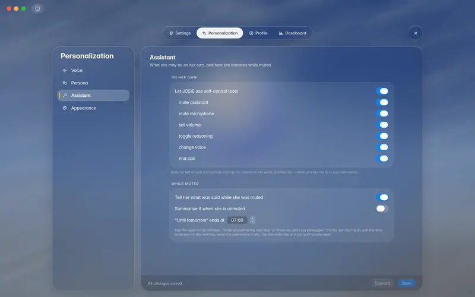
Task: Click the macOS green fullscreen button
Action: pyautogui.click(x=23, y=8)
